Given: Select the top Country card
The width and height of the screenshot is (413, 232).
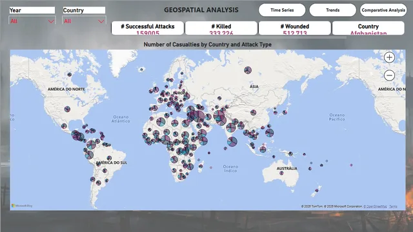Looking at the screenshot, I should 368,28.
